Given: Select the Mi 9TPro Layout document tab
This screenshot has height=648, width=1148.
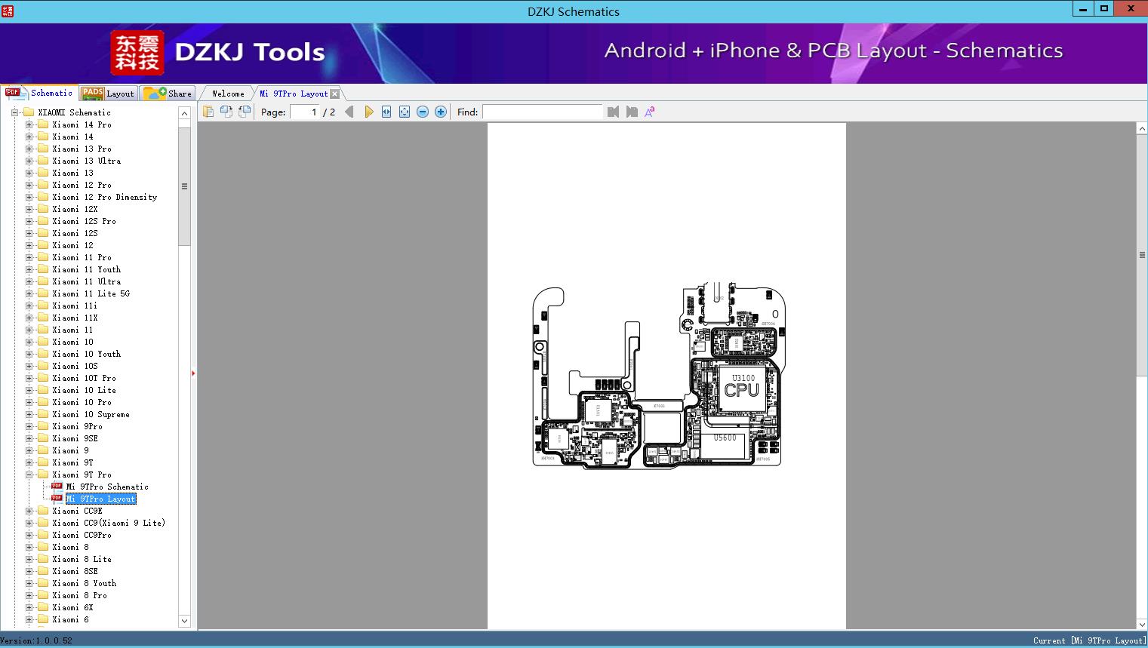Looking at the screenshot, I should (294, 94).
